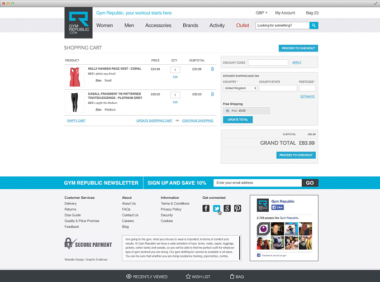
Task: Open the Delivery footer link
Action: click(70, 203)
